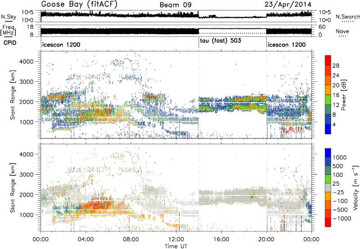Click the '-500' tick on velocity colorbar
The height and width of the screenshot is (249, 360).
340,209
